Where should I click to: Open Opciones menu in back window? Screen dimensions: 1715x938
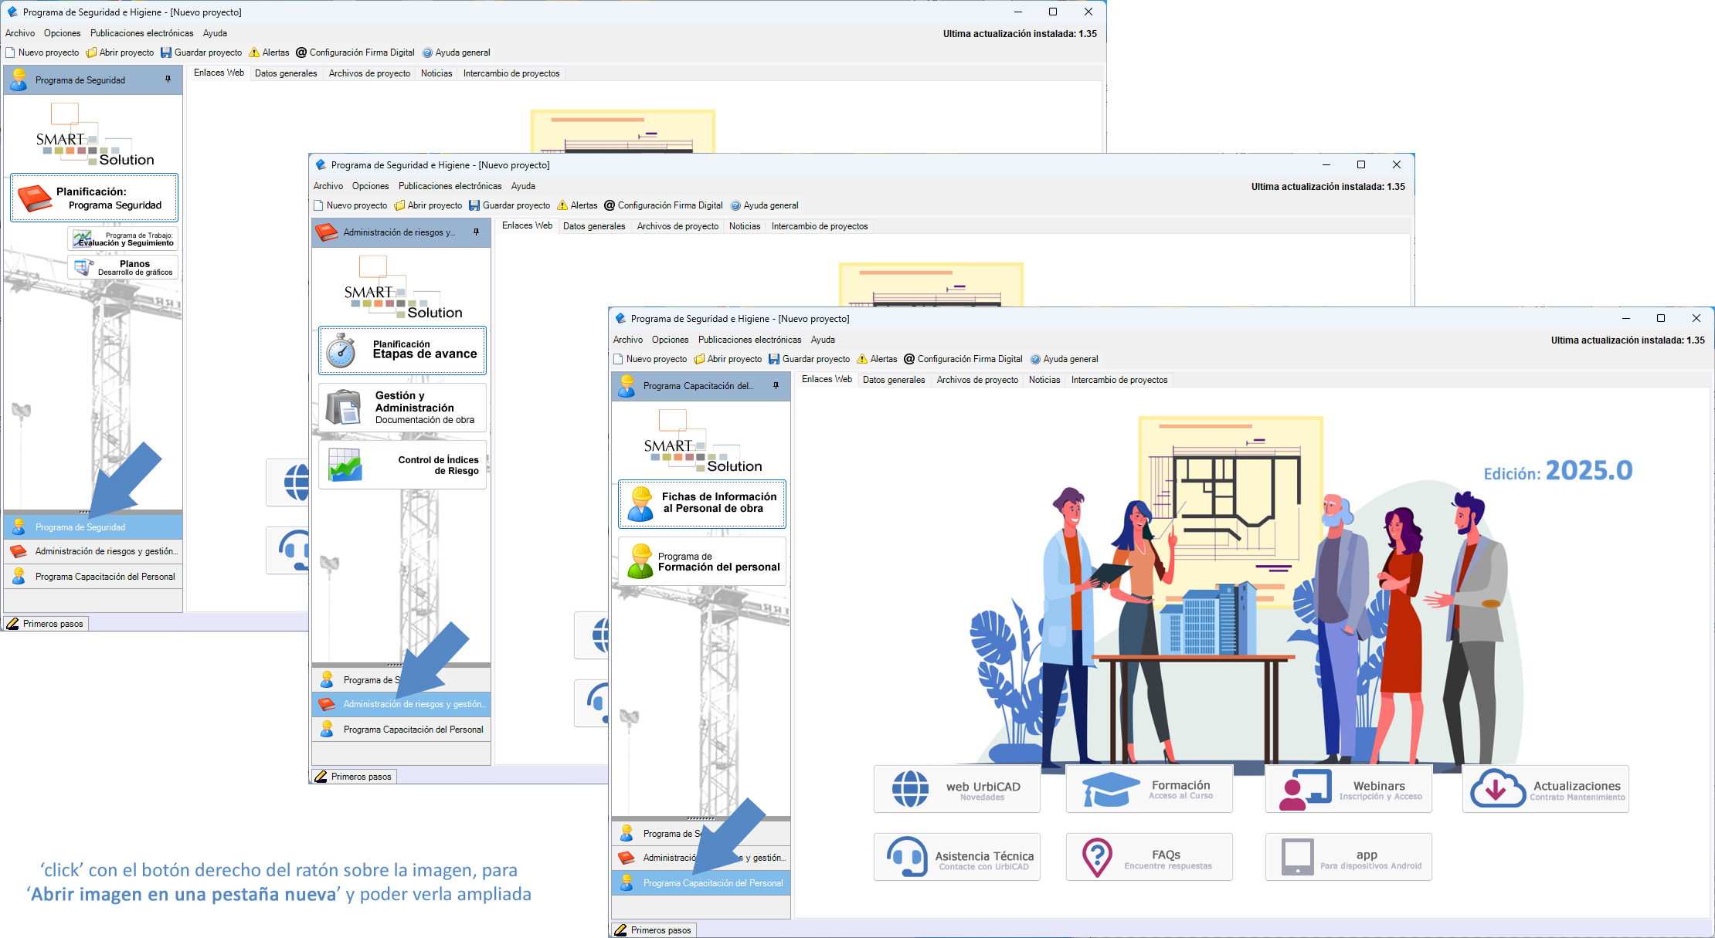(x=62, y=33)
